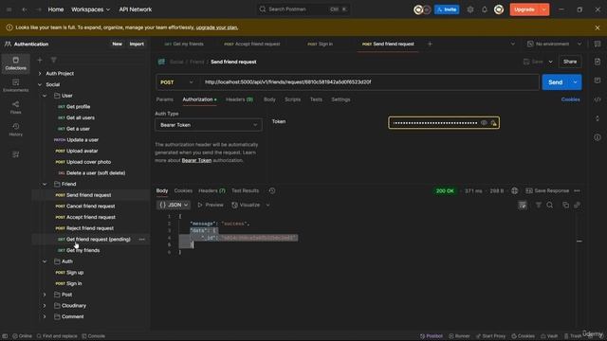
Task: Click the network globe icon in the response bar
Action: (x=514, y=190)
